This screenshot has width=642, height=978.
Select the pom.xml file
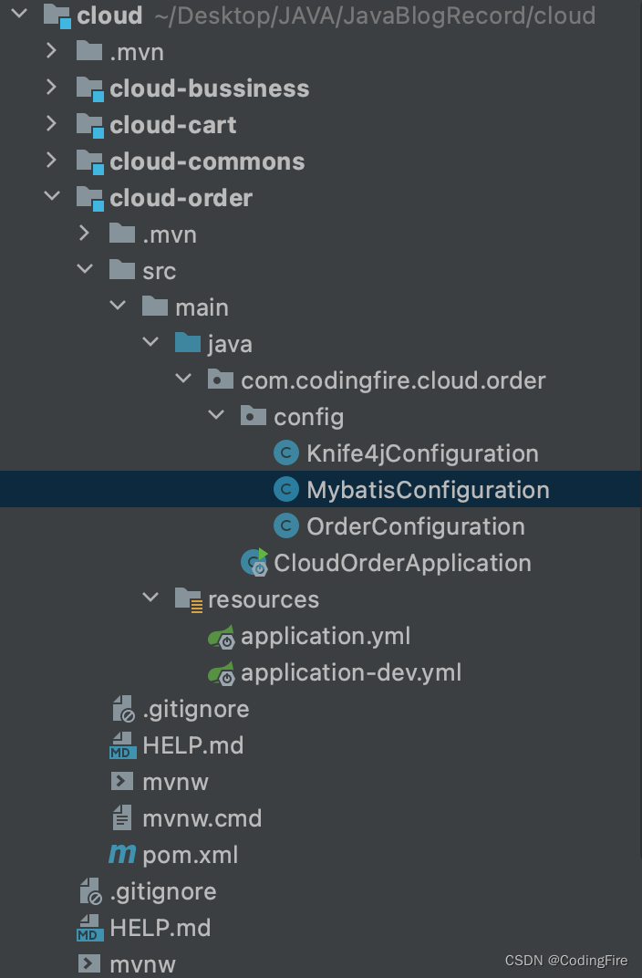point(190,855)
